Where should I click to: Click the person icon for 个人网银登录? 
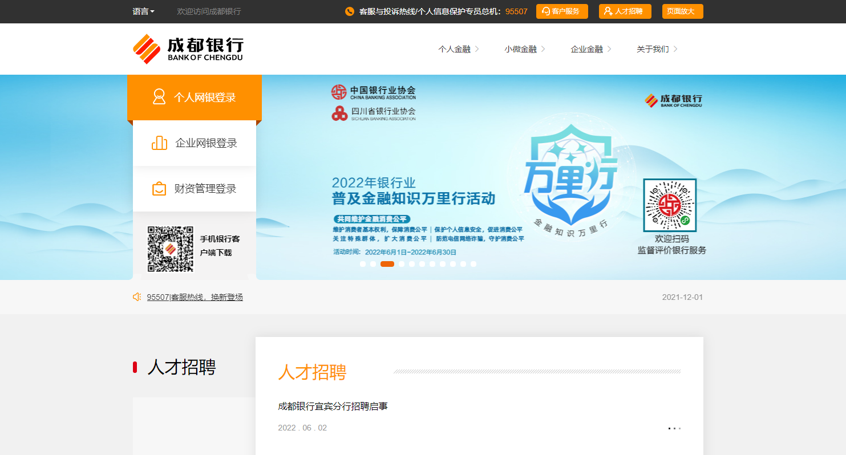[159, 97]
